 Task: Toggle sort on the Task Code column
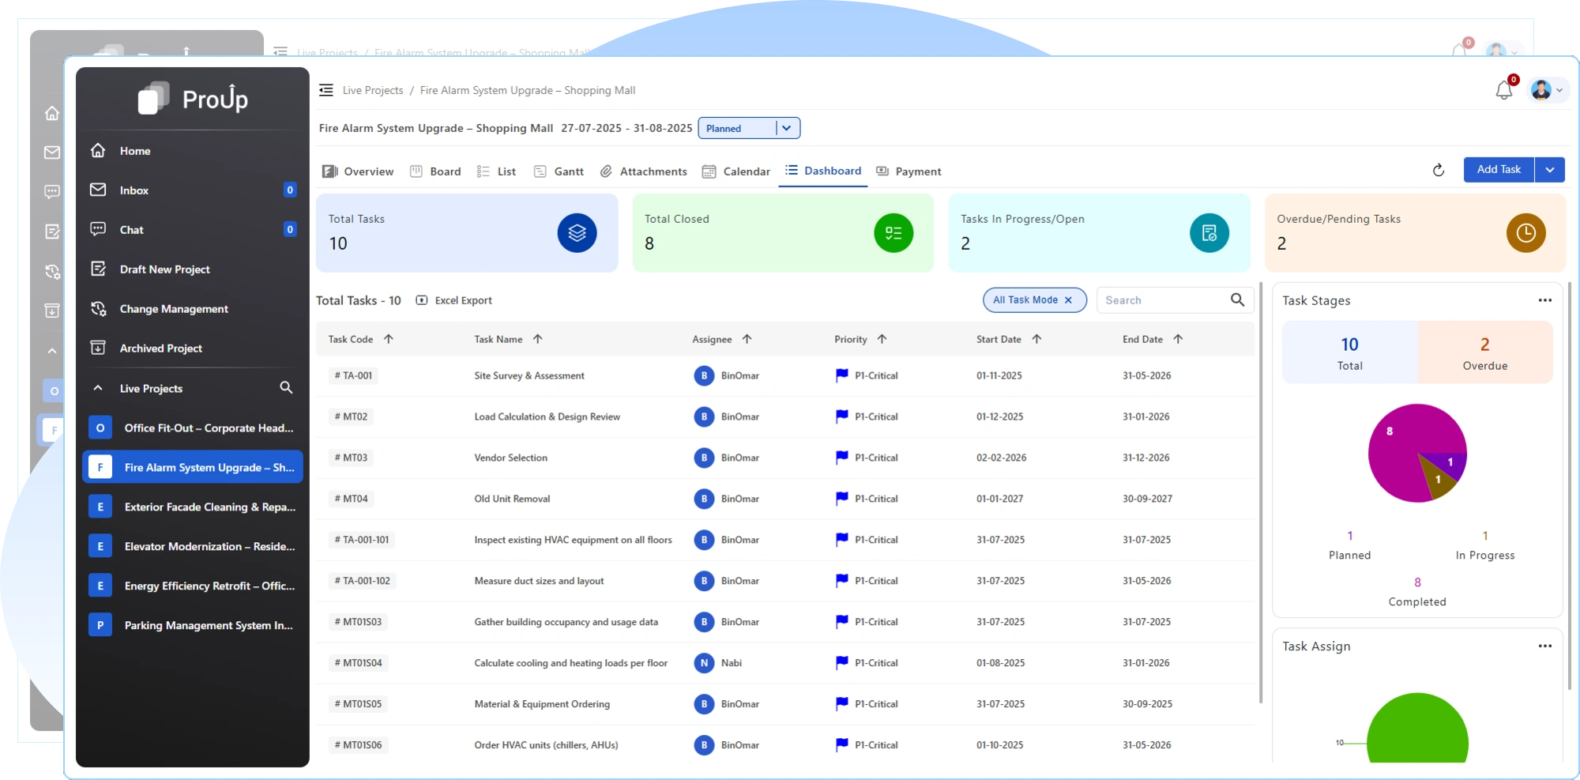coord(388,339)
